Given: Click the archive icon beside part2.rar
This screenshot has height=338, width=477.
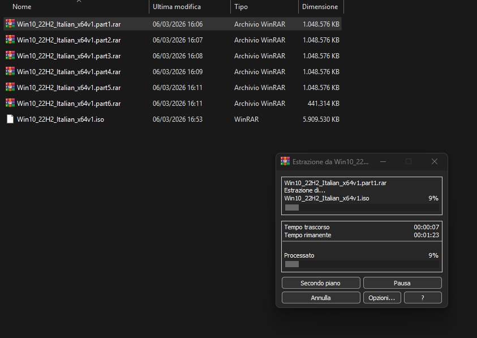Looking at the screenshot, I should [10, 40].
